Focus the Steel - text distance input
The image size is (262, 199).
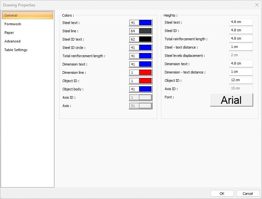tap(241, 47)
